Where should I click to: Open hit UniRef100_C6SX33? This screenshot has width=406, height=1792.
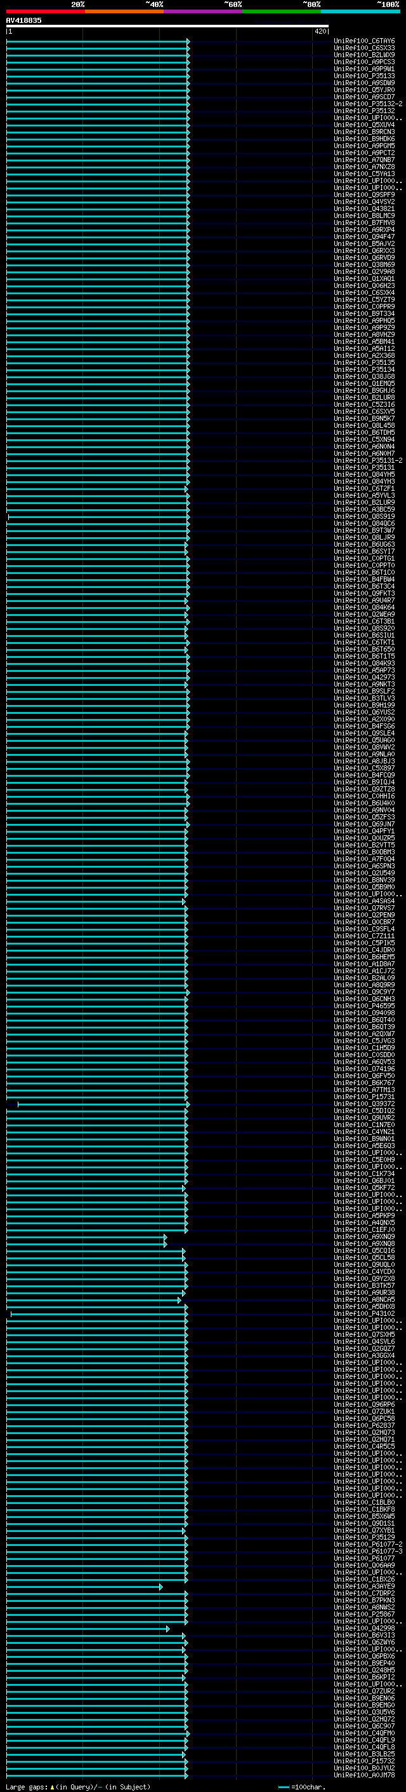click(x=364, y=48)
